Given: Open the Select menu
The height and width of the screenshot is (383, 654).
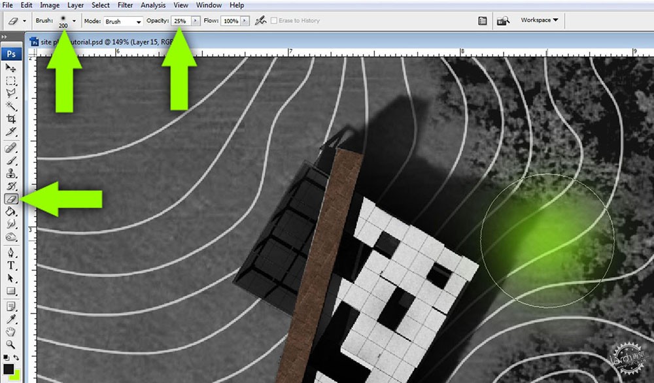Looking at the screenshot, I should [x=101, y=5].
